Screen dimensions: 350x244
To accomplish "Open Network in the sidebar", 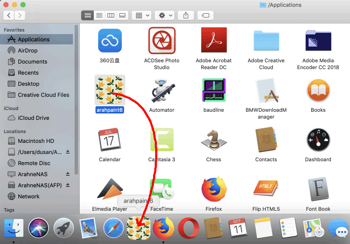I will pyautogui.click(x=37, y=196).
